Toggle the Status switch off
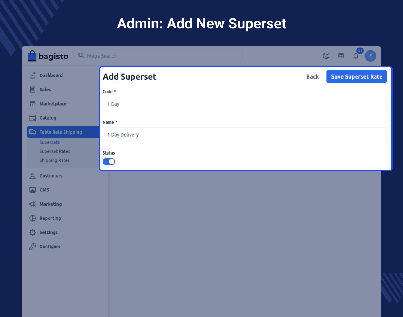403x317 pixels. [109, 161]
